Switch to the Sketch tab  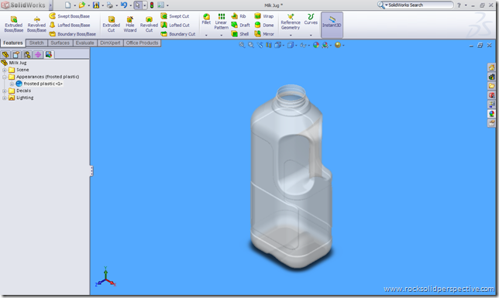pyautogui.click(x=36, y=43)
